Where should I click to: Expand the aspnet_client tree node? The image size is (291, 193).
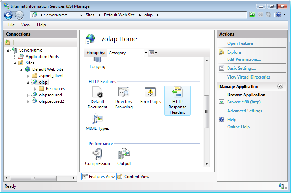click(x=29, y=76)
